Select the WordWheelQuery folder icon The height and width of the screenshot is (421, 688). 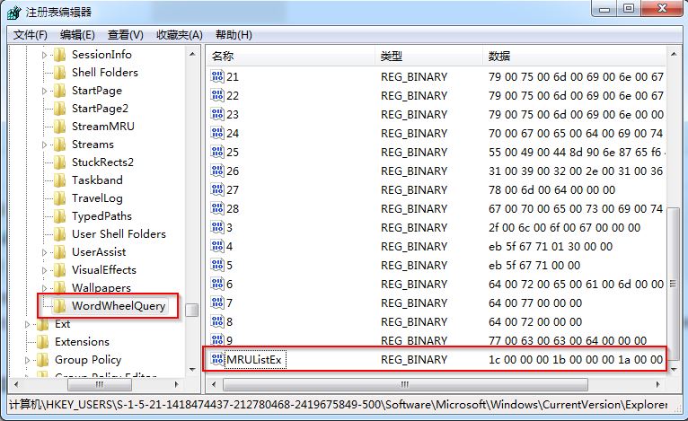click(59, 306)
